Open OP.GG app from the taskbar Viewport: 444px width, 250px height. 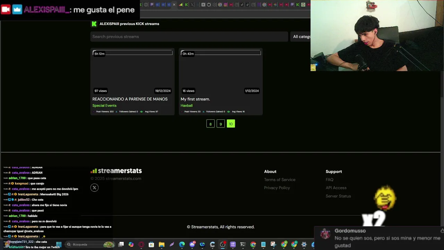233,244
